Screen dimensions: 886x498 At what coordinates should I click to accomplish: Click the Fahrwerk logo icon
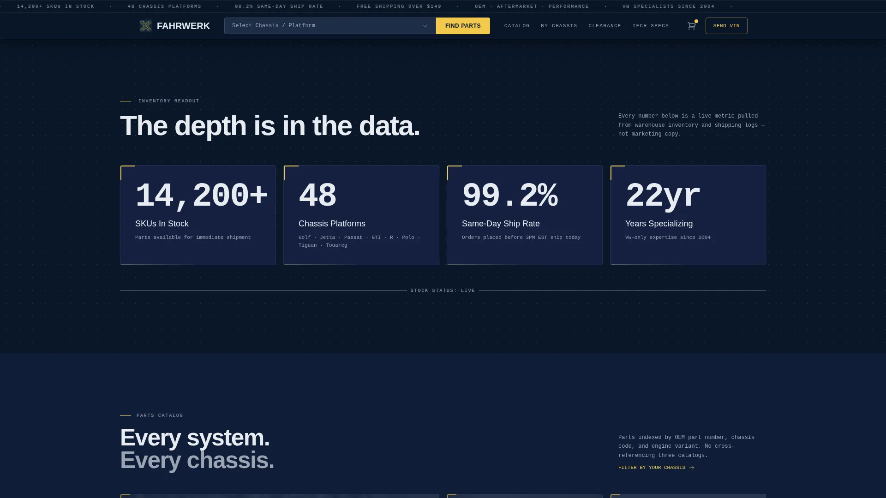[146, 26]
